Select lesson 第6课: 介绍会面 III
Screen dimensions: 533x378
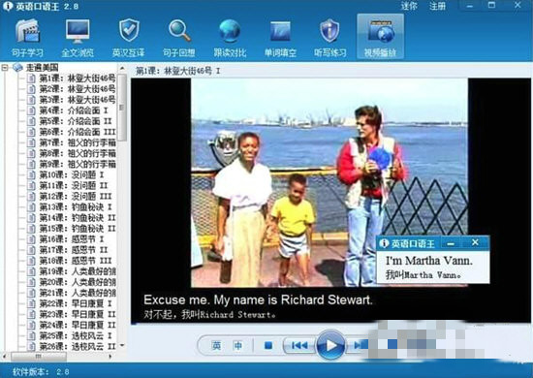[x=78, y=132]
